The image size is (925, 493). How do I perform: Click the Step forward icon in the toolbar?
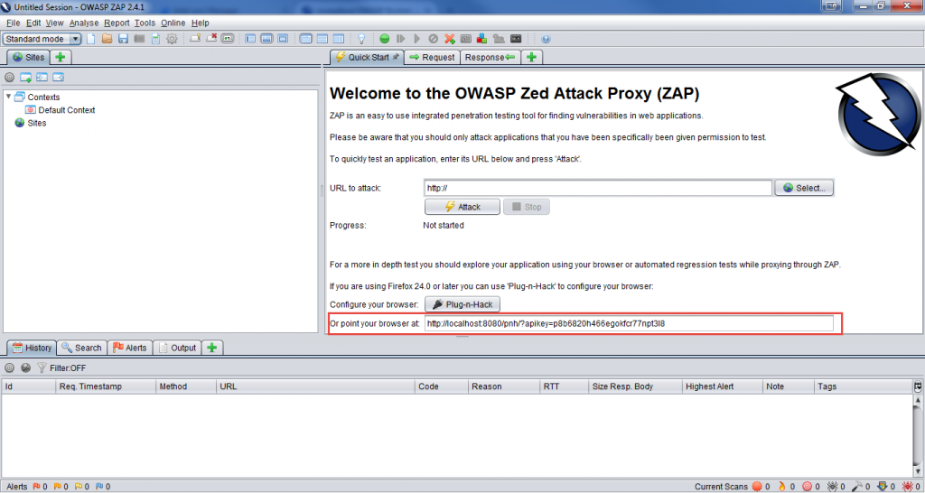[x=401, y=39]
